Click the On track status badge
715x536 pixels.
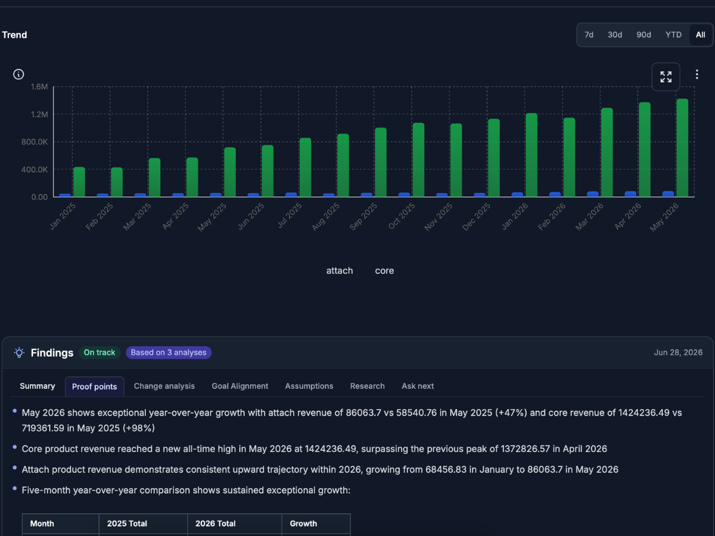(x=100, y=353)
